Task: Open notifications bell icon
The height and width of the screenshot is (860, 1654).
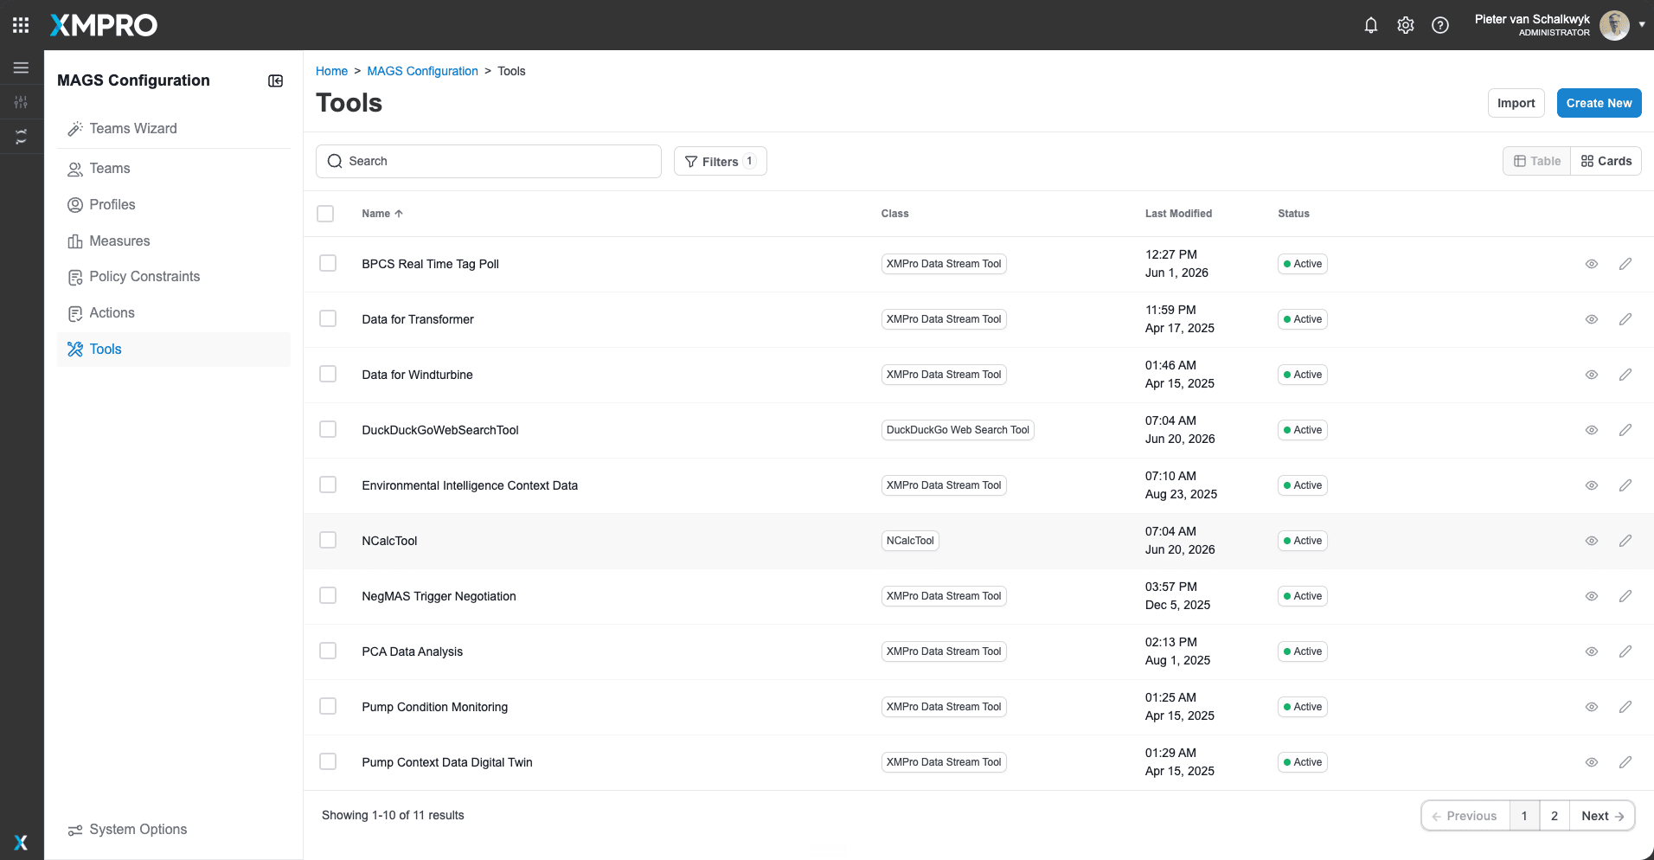Action: coord(1371,25)
